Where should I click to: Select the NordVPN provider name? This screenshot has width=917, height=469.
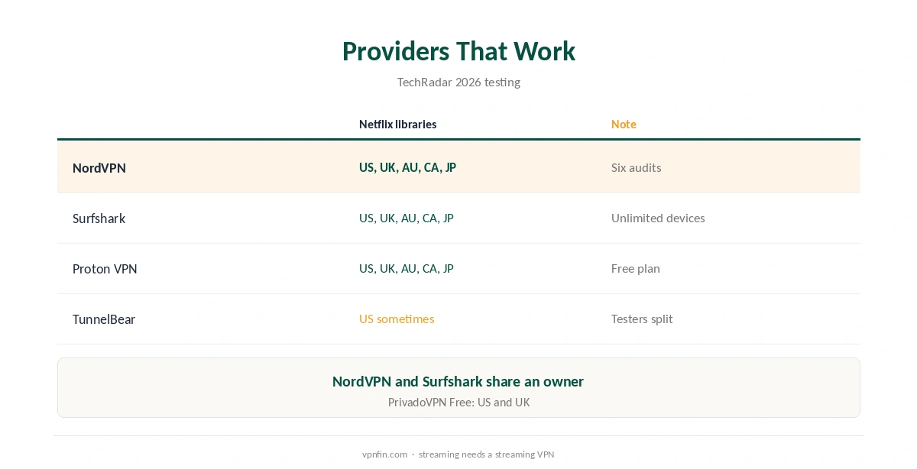[99, 167]
